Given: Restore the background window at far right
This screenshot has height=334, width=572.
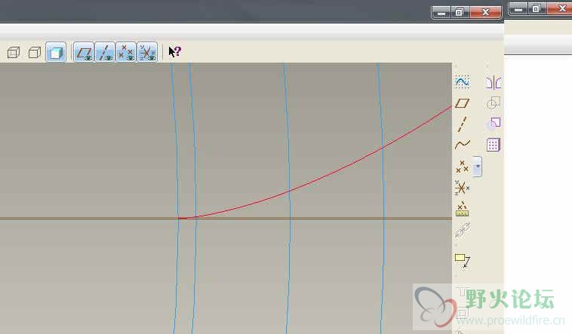Looking at the screenshot, I should (x=537, y=8).
